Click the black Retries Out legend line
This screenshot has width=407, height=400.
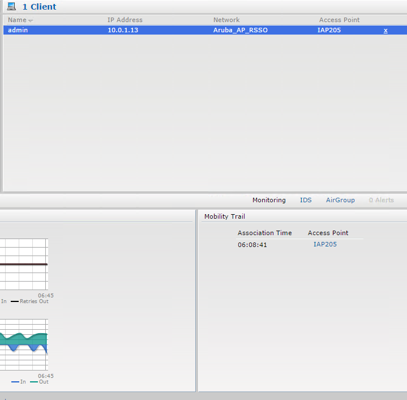click(x=15, y=301)
